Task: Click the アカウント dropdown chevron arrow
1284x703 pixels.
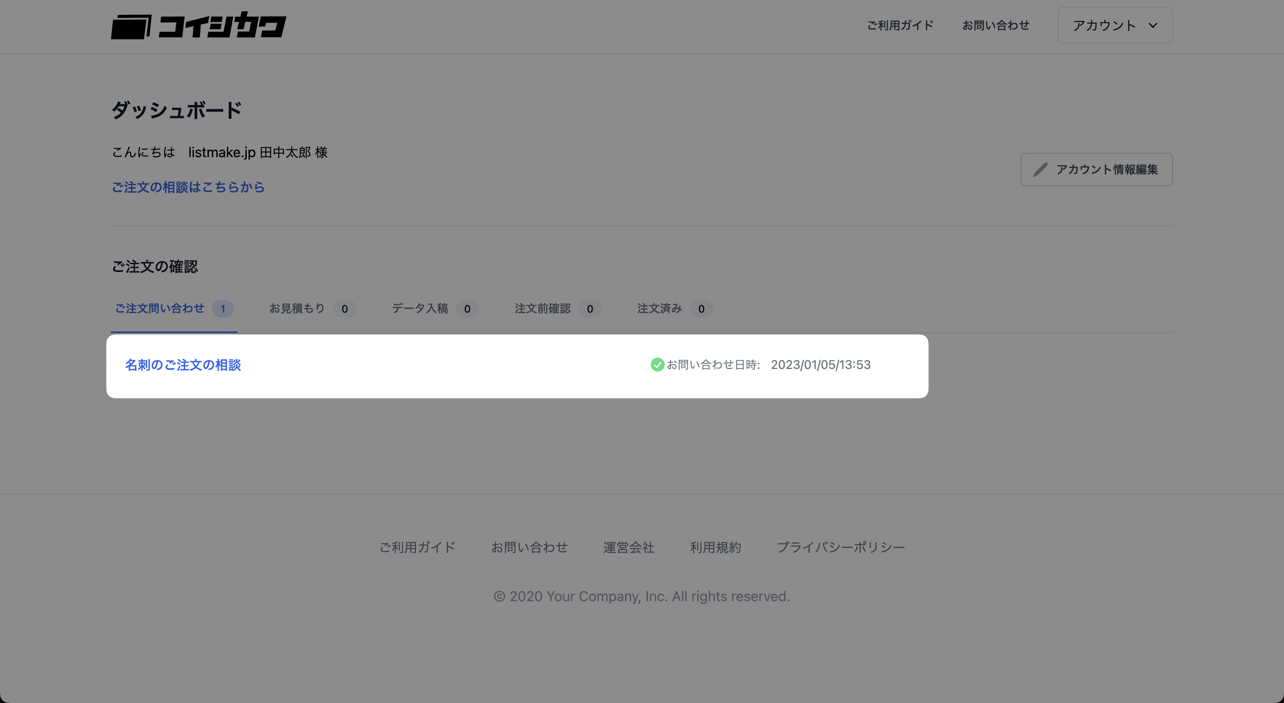Action: point(1153,25)
